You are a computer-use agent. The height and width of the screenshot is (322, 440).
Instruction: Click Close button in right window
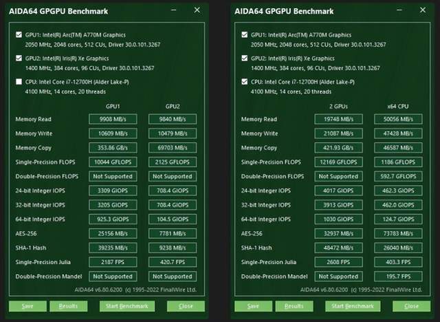411,306
